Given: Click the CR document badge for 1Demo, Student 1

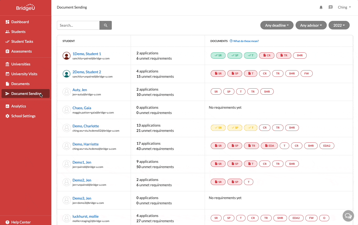Looking at the screenshot, I should tap(267, 55).
